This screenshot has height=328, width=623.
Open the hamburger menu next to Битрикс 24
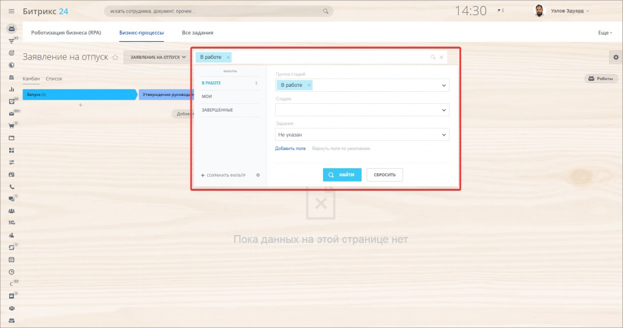click(x=11, y=11)
